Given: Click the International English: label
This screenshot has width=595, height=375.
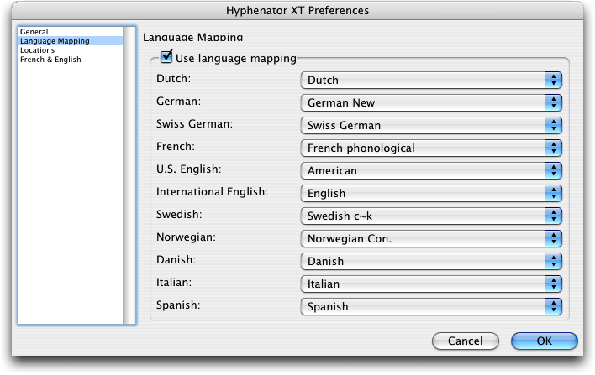Looking at the screenshot, I should pos(212,192).
